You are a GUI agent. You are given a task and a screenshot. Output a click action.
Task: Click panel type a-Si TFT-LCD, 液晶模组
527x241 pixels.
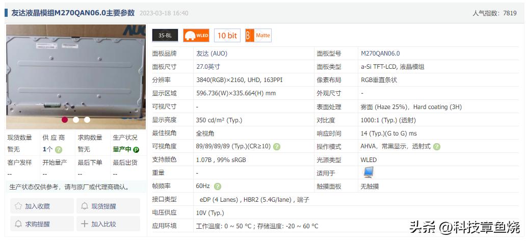pos(392,67)
